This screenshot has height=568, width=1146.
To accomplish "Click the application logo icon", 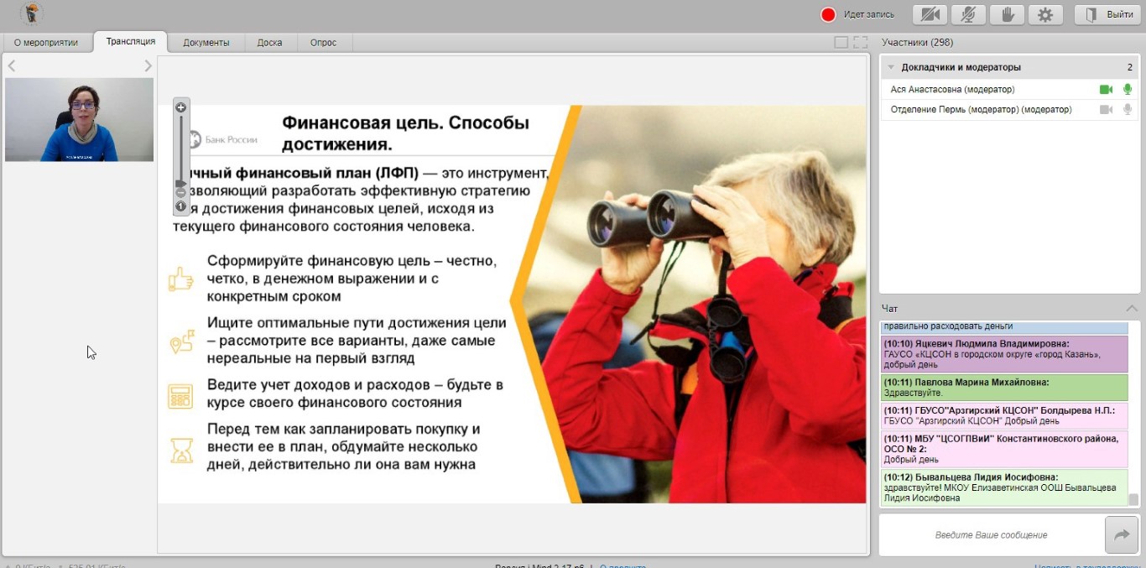I will pyautogui.click(x=30, y=13).
